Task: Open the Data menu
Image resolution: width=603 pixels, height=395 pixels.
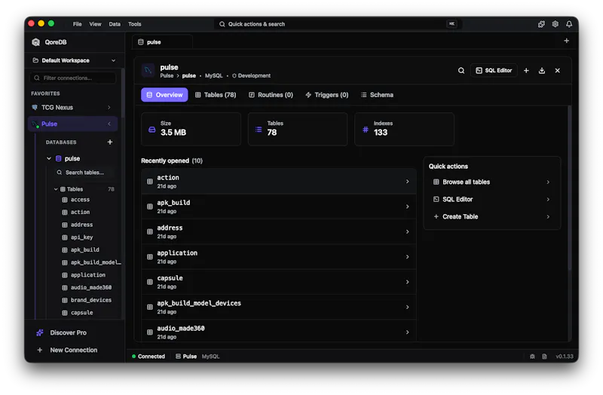Action: click(115, 24)
